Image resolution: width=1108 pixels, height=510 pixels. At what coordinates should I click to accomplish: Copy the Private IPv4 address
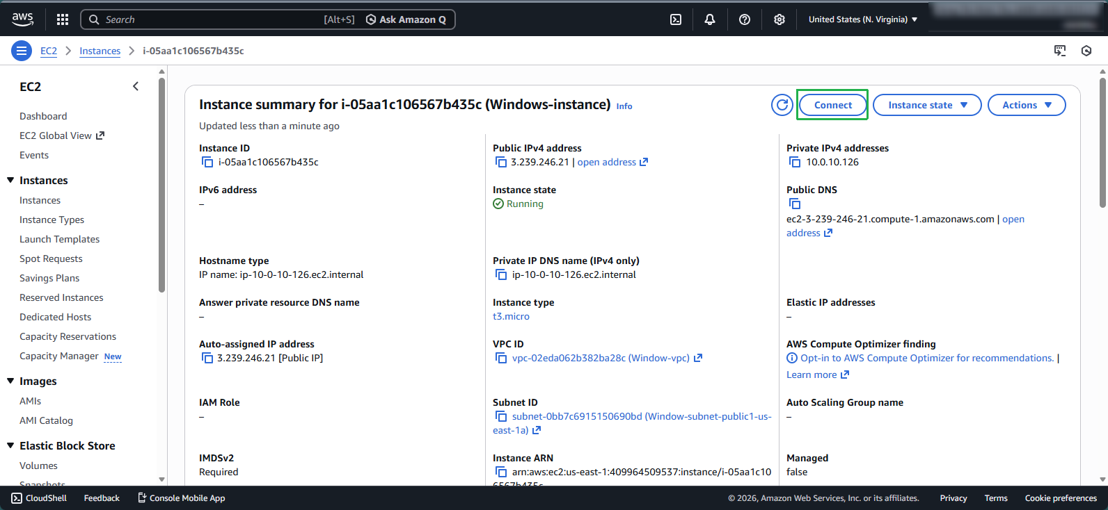(x=795, y=162)
